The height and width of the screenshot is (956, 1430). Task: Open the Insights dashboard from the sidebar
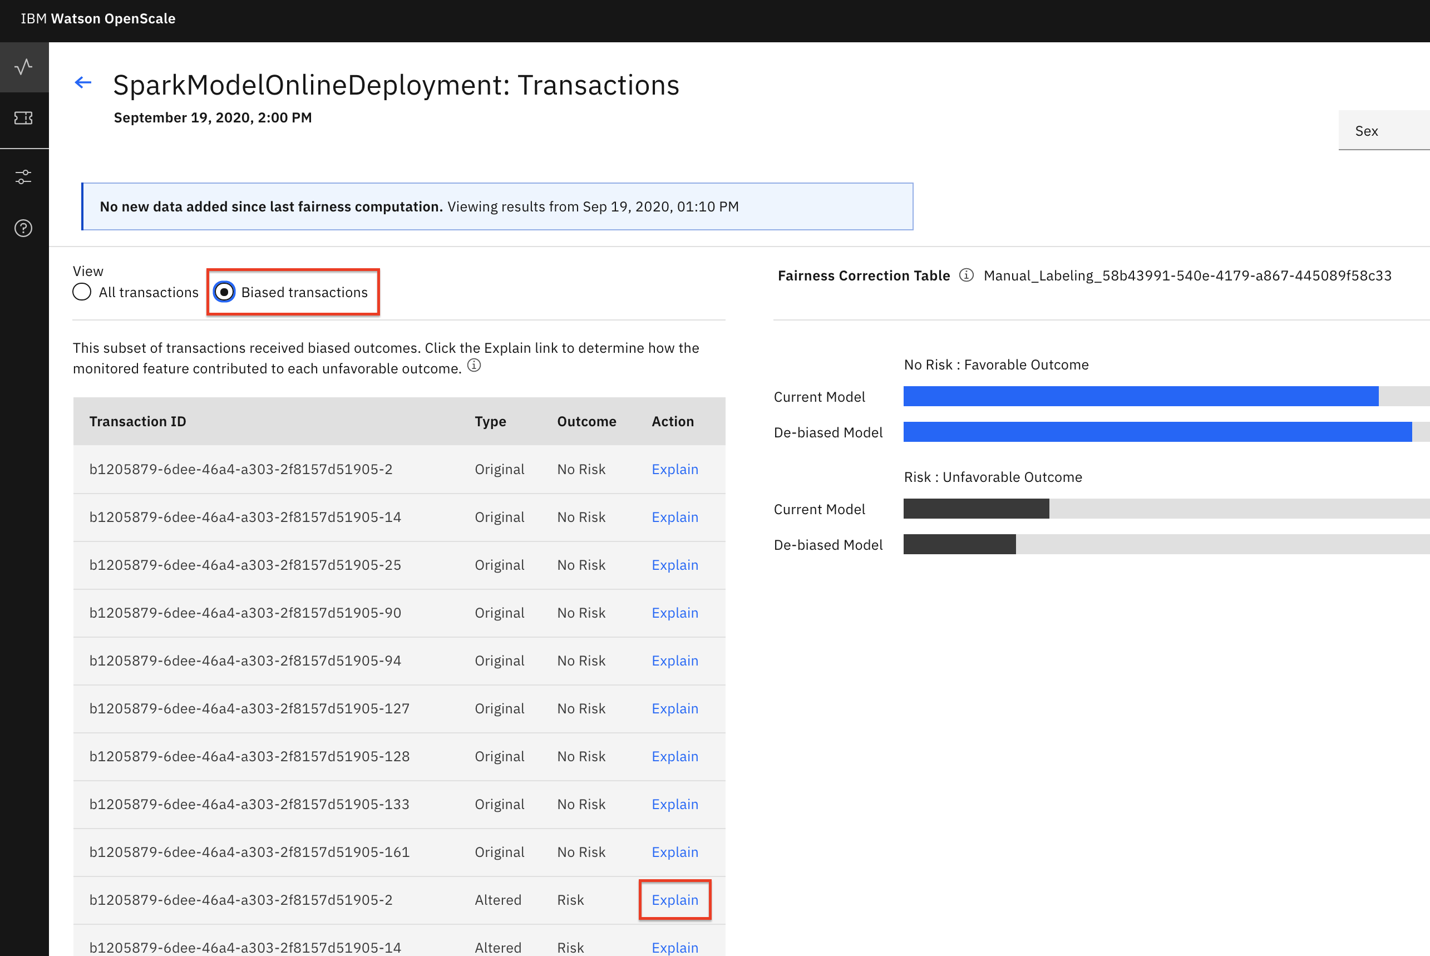(x=24, y=67)
